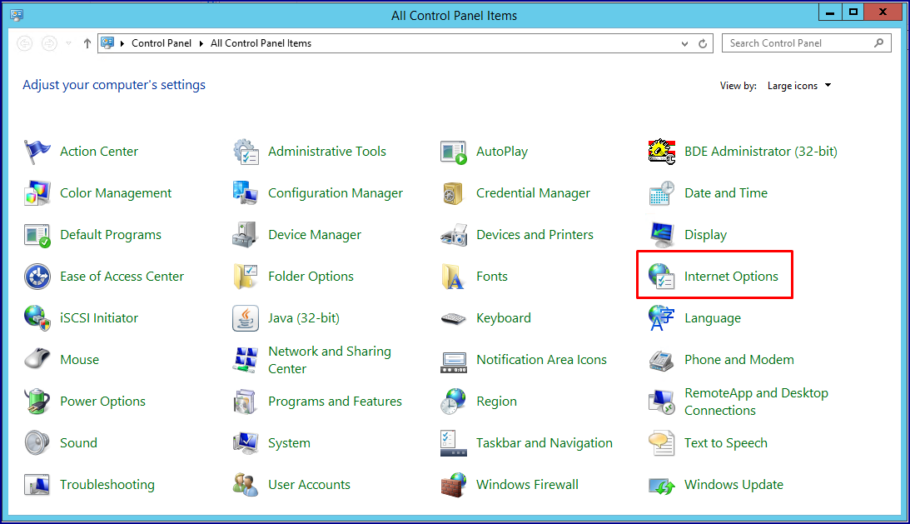Viewport: 910px width, 524px height.
Task: Open the Windows Update icon
Action: (662, 486)
